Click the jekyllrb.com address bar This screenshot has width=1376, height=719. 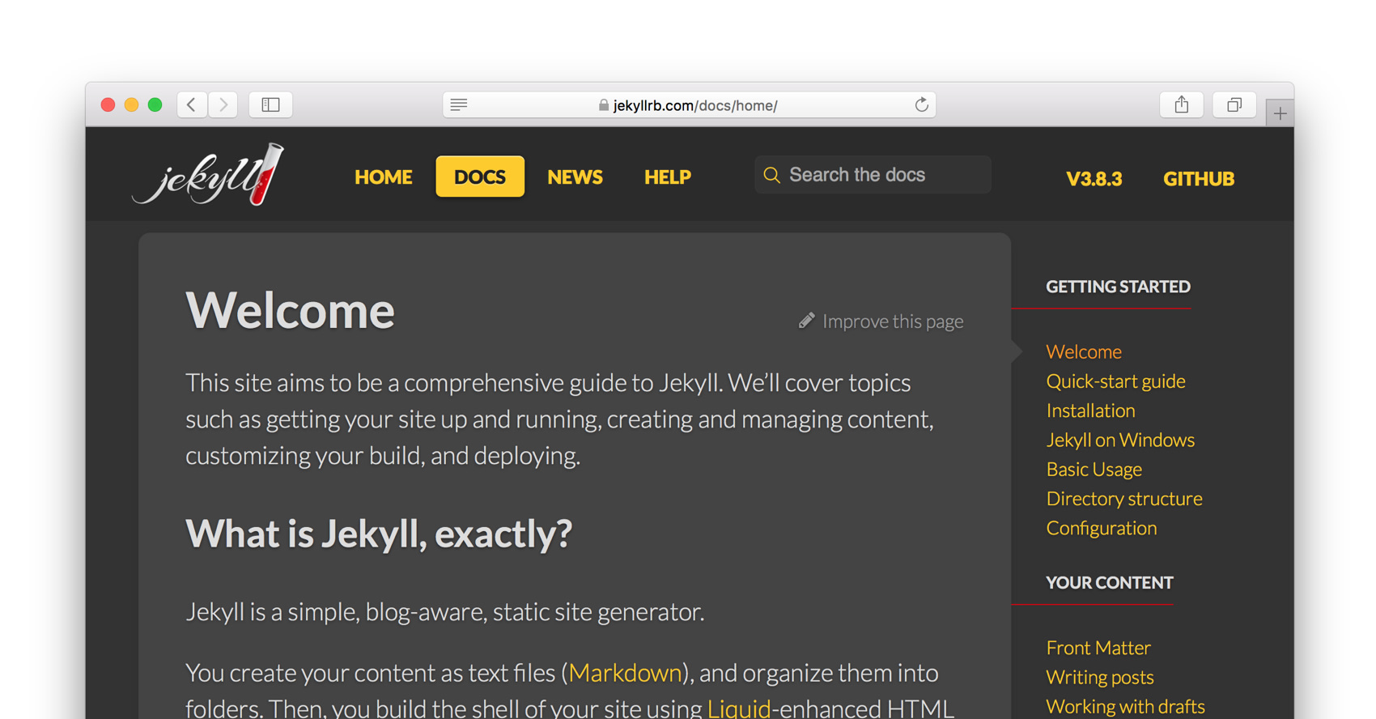[690, 104]
